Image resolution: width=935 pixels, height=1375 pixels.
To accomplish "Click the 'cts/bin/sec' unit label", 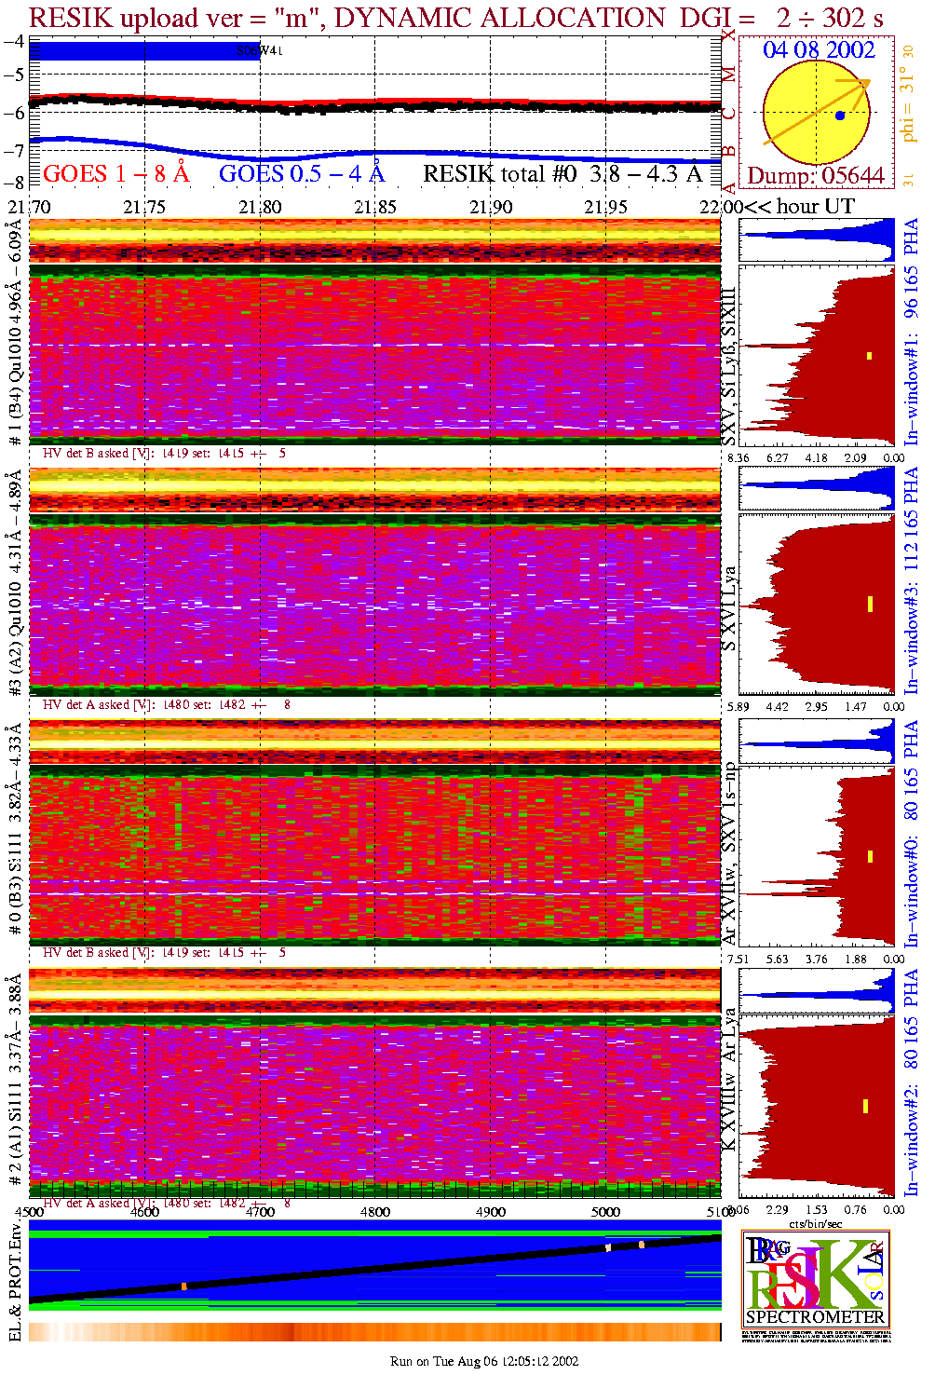I will click(816, 1223).
